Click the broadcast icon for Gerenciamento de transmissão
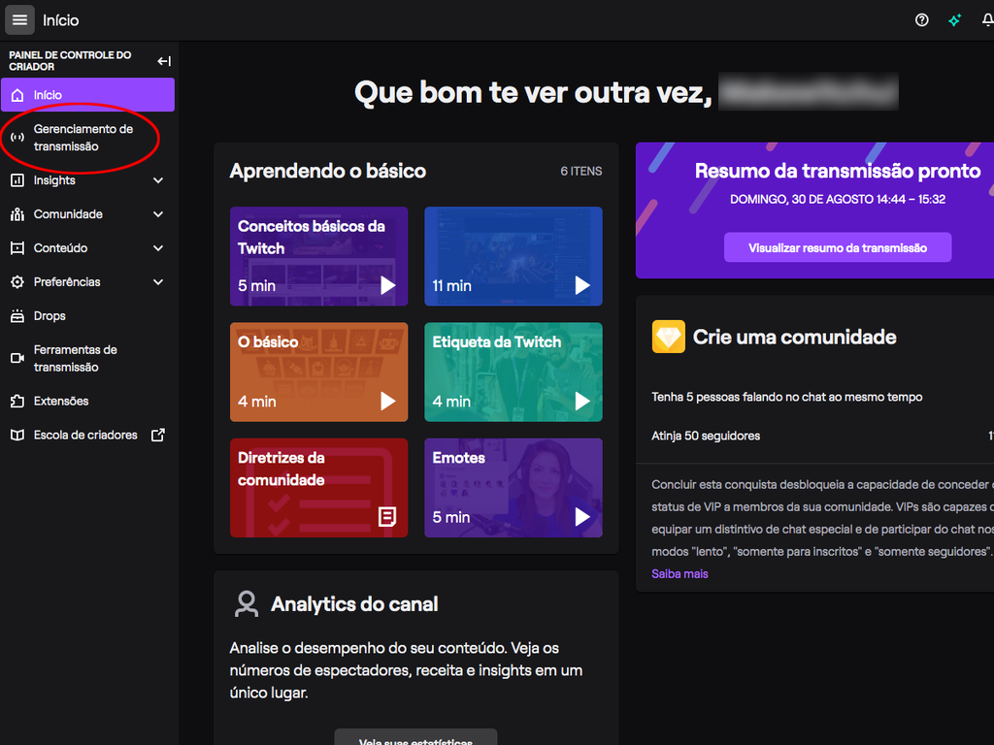Viewport: 994px width, 745px height. coord(17,137)
